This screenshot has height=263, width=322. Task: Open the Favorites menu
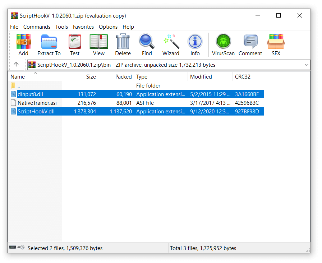pyautogui.click(x=83, y=27)
